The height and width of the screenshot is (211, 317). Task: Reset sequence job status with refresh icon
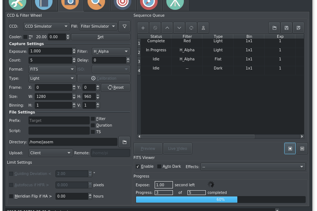(190, 28)
